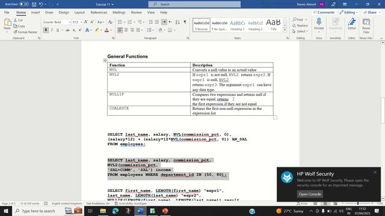Open File Explorer from taskbar

[103, 211]
